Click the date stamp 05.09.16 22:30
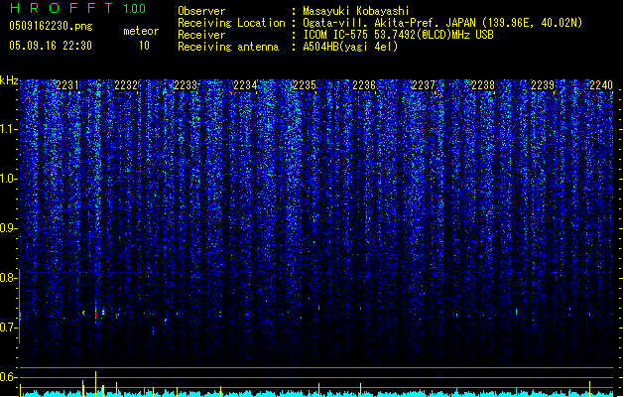The image size is (624, 397). (x=51, y=46)
